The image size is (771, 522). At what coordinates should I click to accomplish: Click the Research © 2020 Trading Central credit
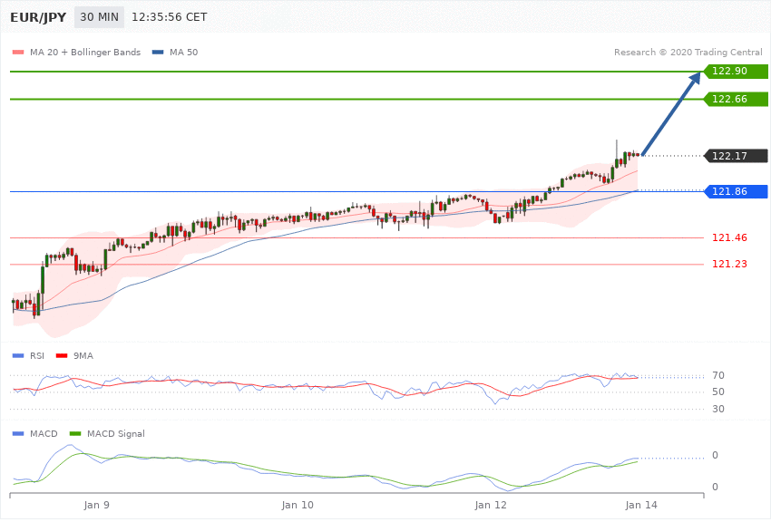point(688,52)
